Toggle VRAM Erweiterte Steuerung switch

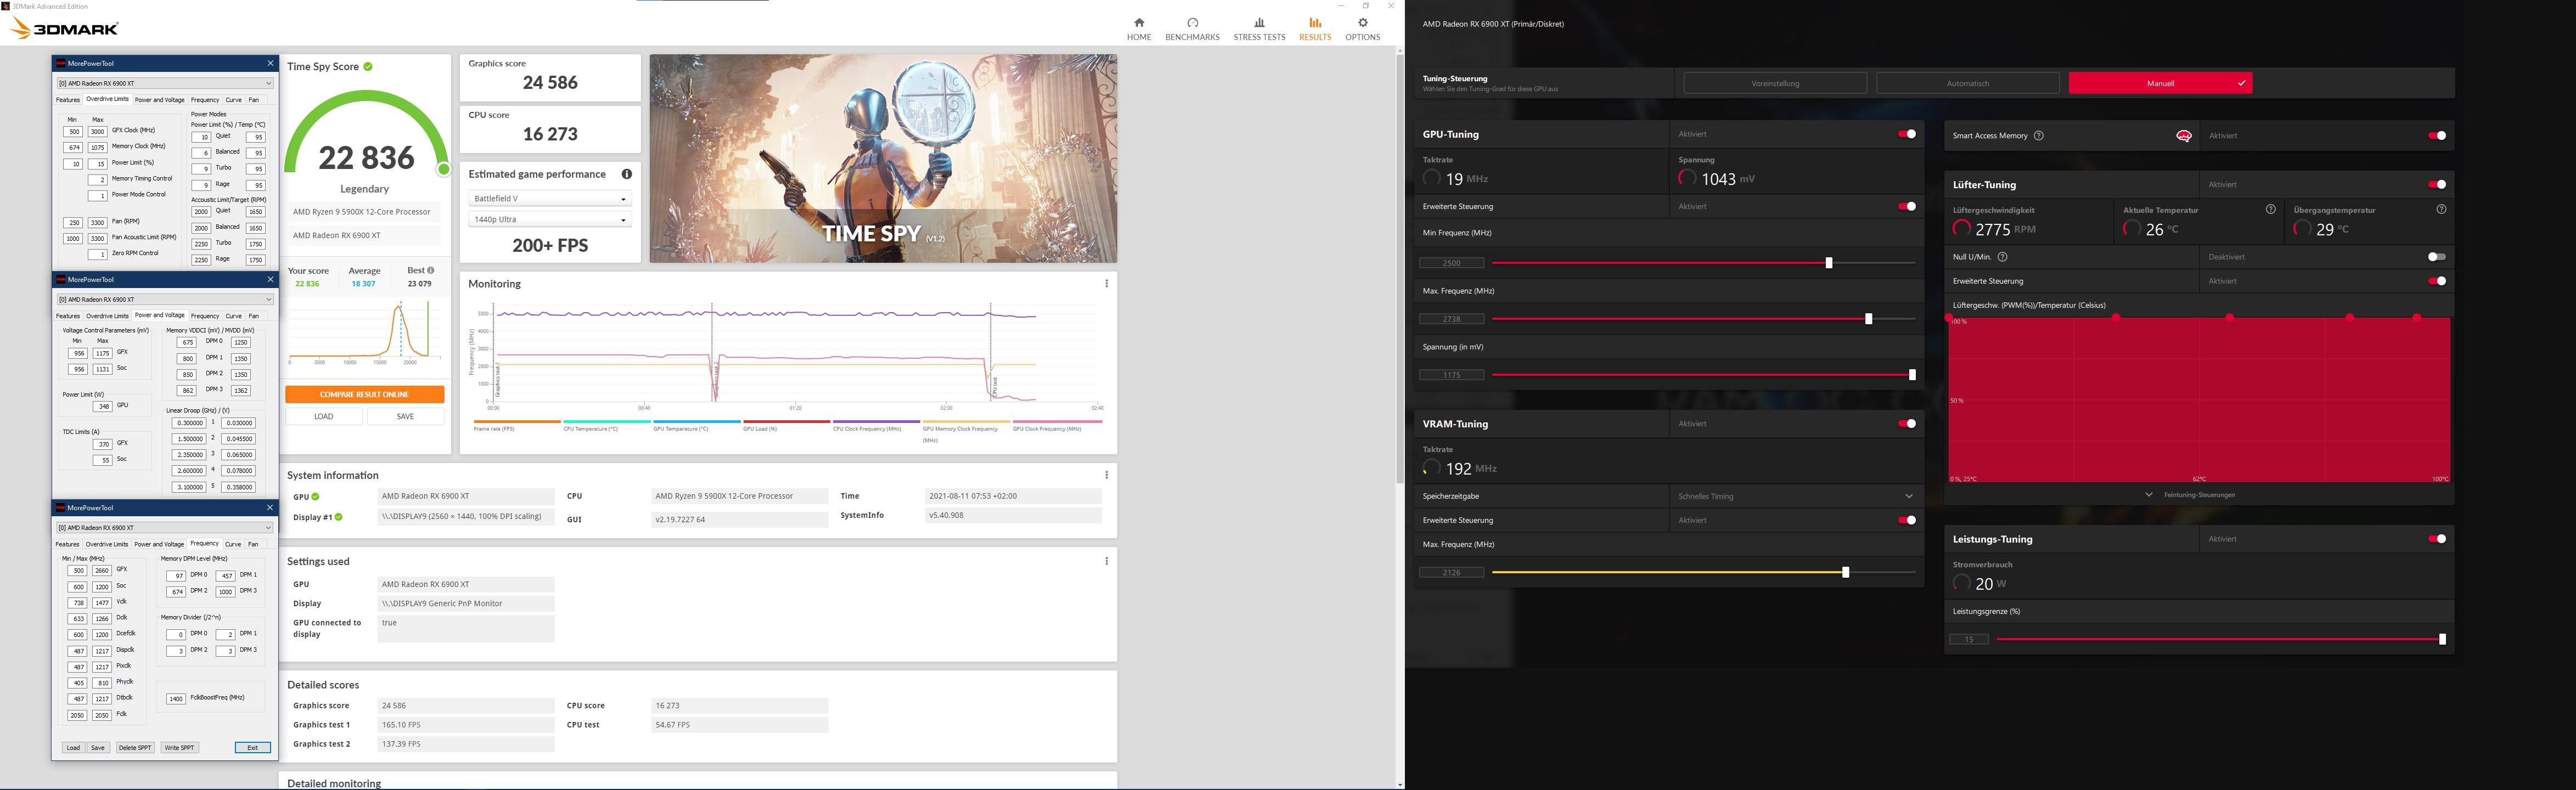[1907, 520]
